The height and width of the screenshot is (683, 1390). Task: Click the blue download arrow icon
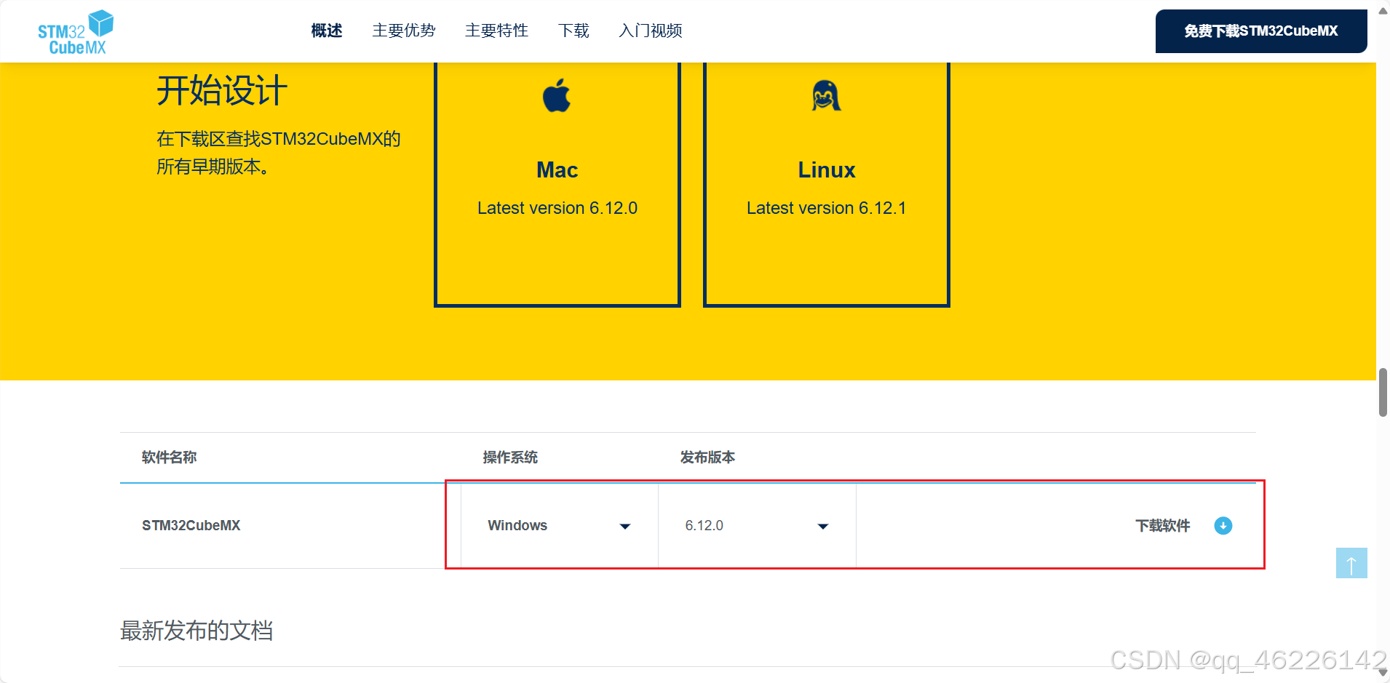(x=1223, y=526)
